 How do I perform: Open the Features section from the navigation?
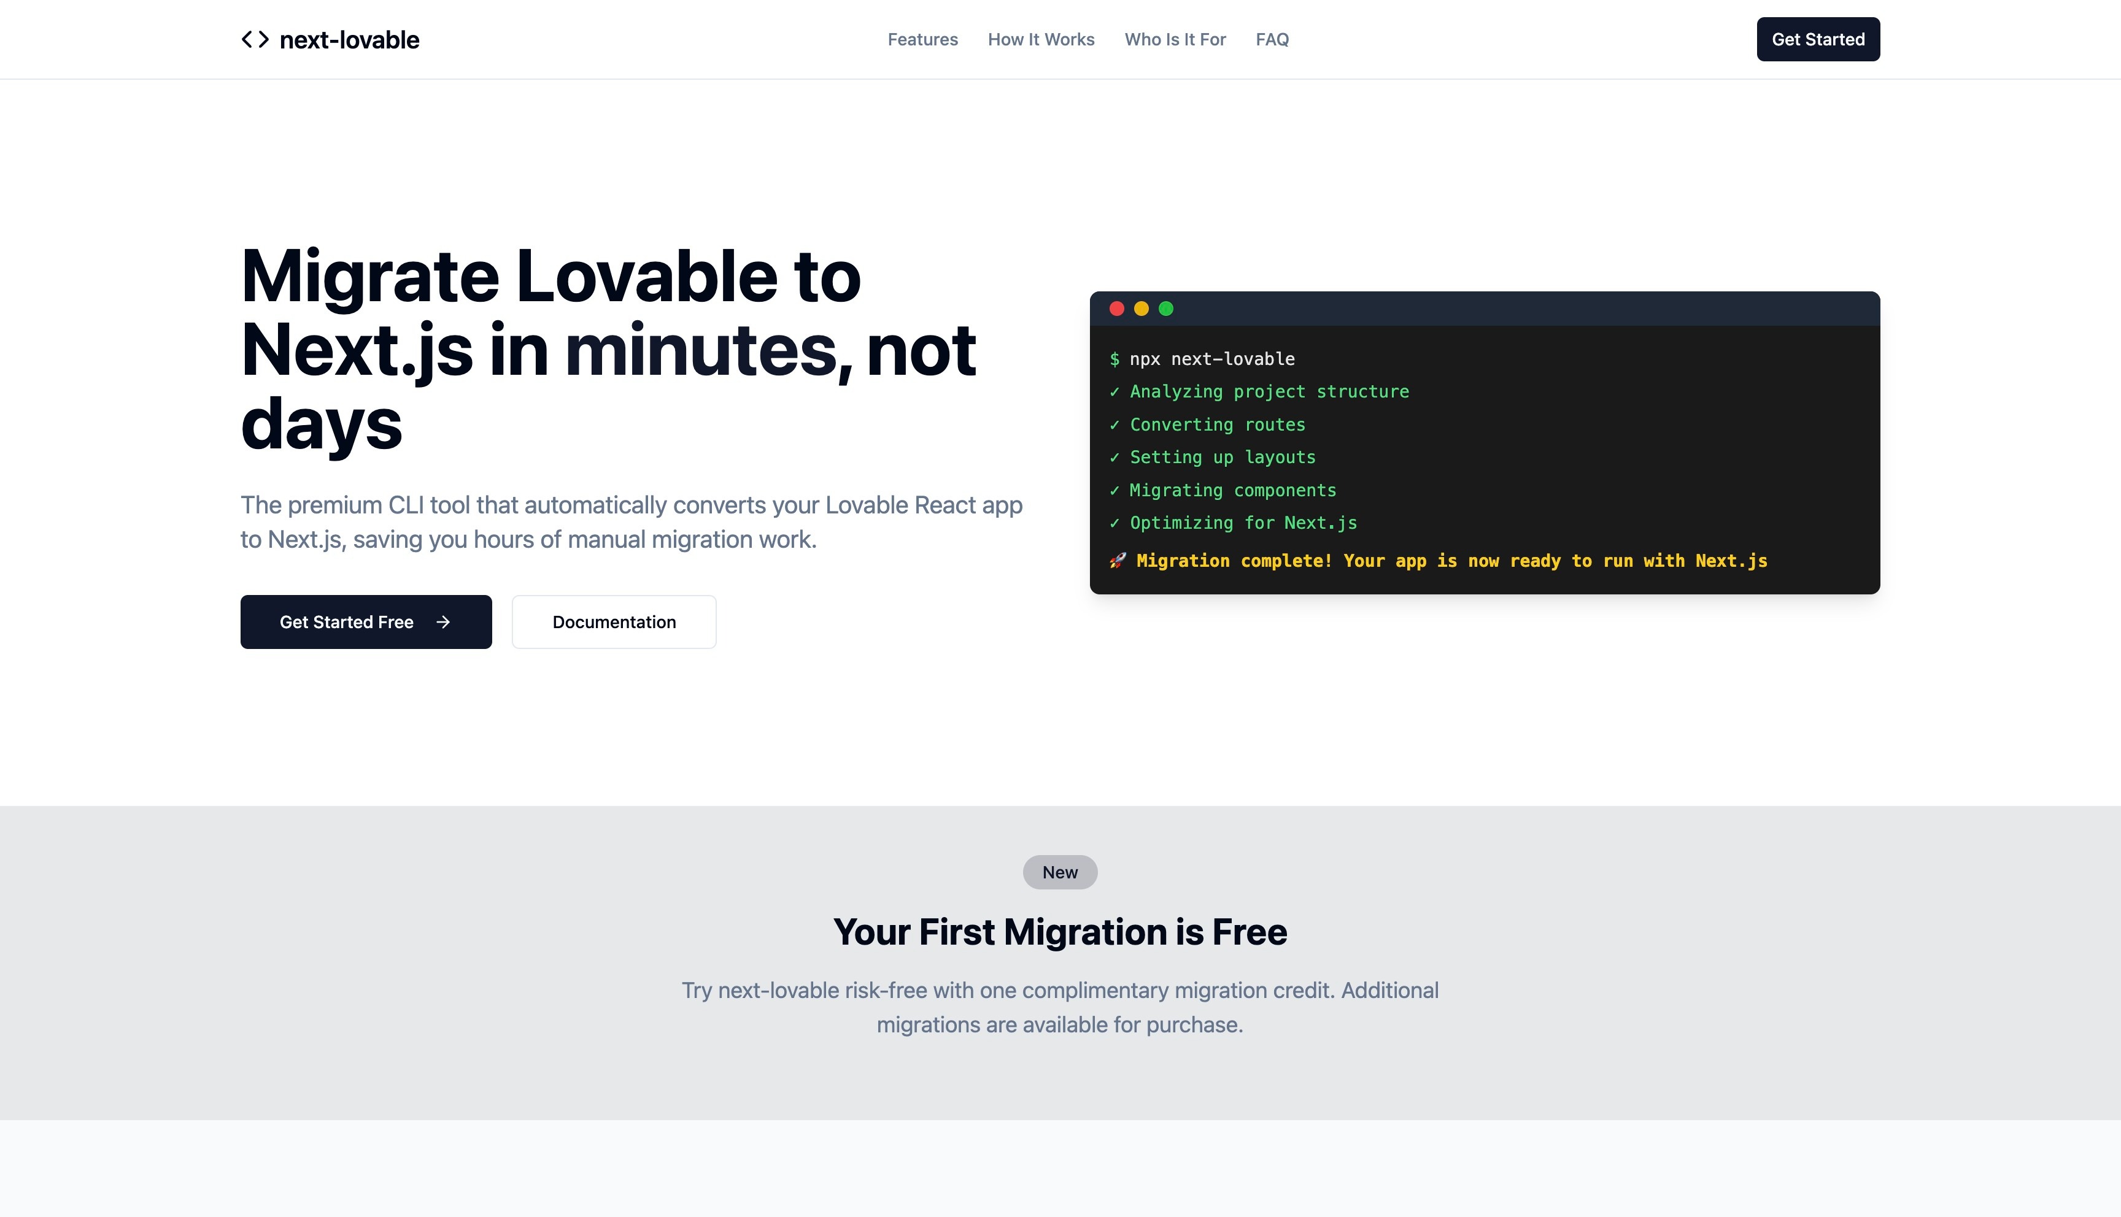[923, 39]
